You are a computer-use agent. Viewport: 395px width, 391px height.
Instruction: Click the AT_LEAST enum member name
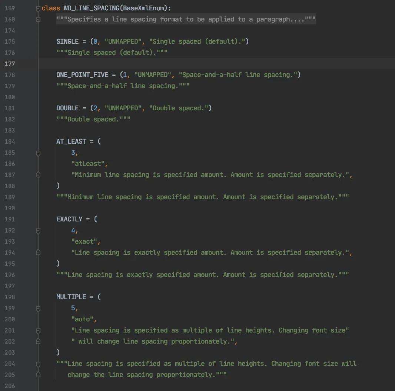click(x=71, y=141)
